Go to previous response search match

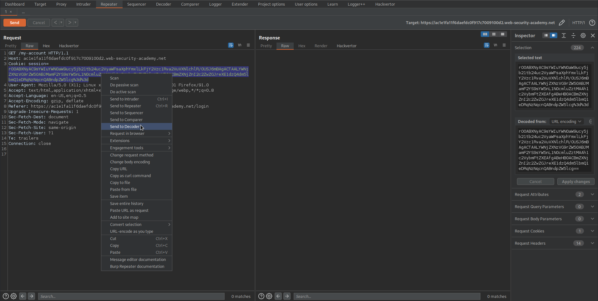278,296
